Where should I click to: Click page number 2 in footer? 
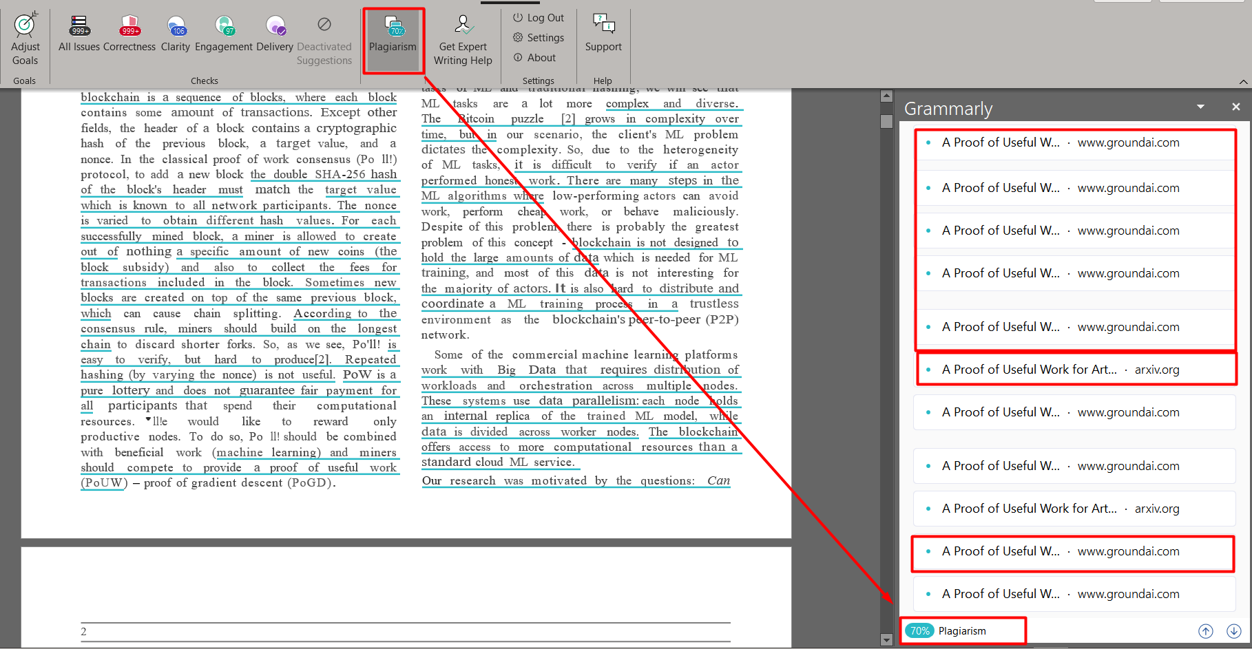click(x=84, y=632)
